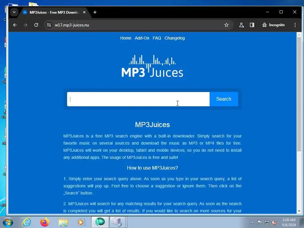The height and width of the screenshot is (228, 304).
Task: Select the green browser taskbar button
Action: coord(100,222)
